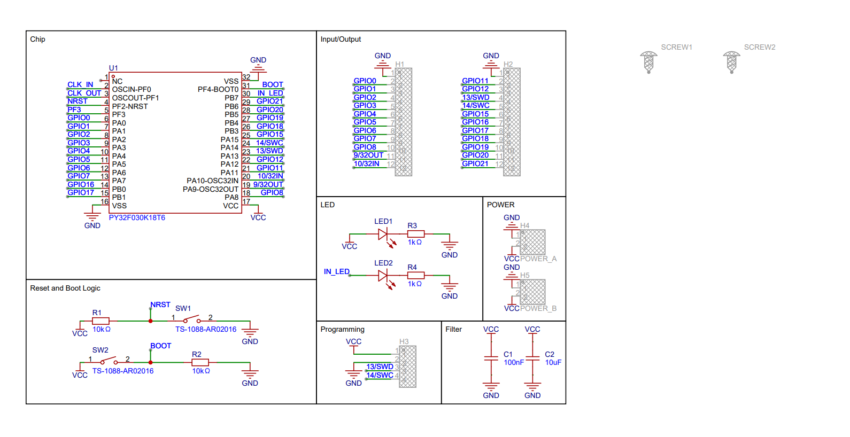Image resolution: width=850 pixels, height=437 pixels.
Task: Select the U1 designator label
Action: point(113,68)
